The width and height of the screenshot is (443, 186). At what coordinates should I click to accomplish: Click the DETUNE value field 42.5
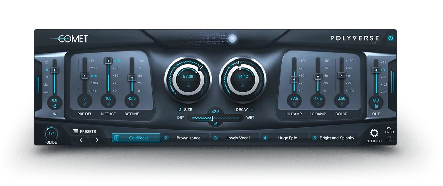click(132, 98)
